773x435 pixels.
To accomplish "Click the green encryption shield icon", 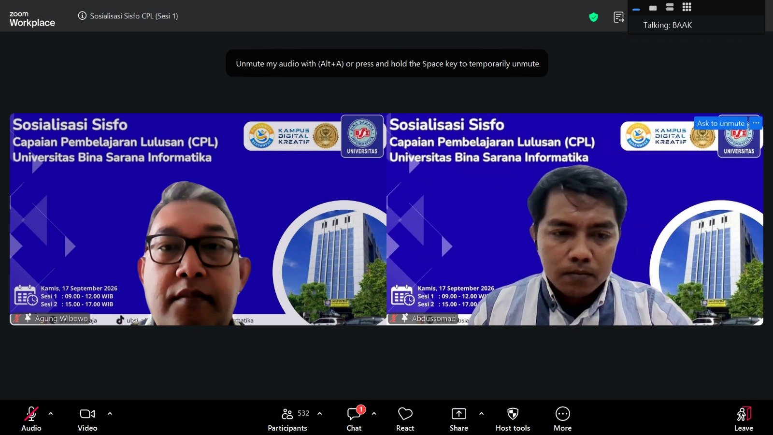I will point(594,17).
